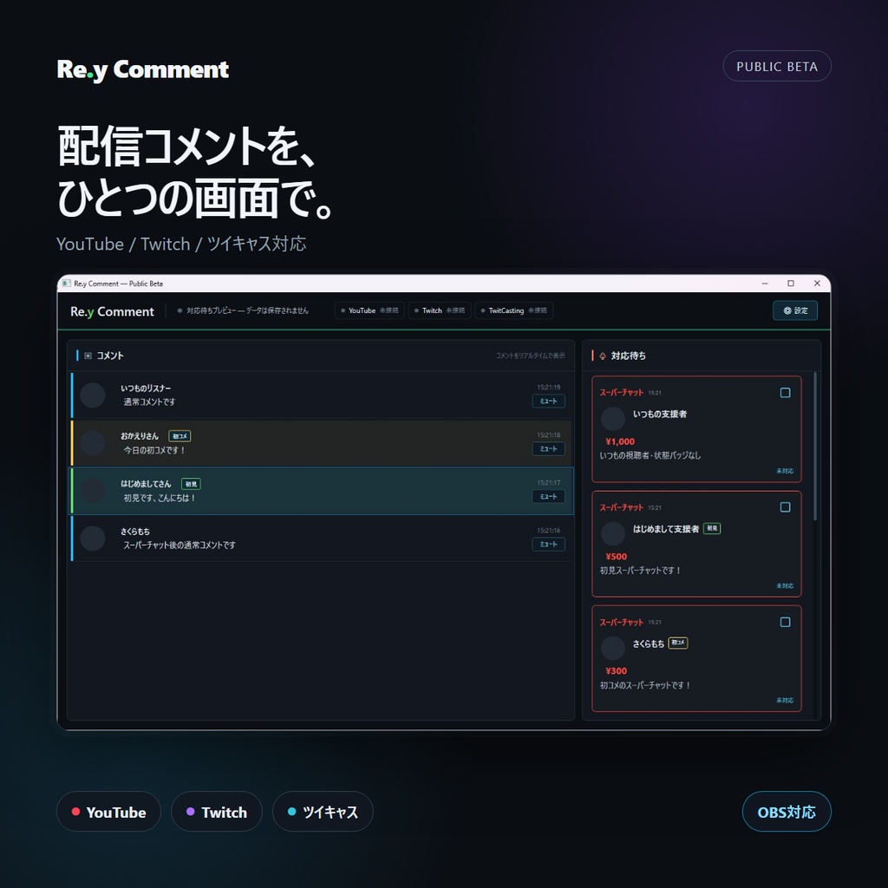Click the ツイキャス pill at the bottom
Viewport: 888px width, 888px height.
point(323,812)
